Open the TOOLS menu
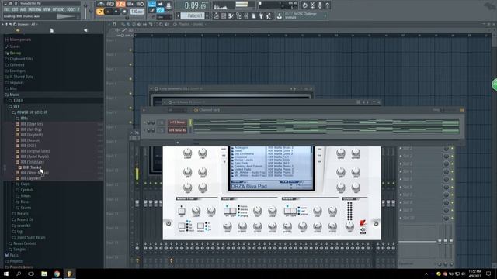 [71, 9]
